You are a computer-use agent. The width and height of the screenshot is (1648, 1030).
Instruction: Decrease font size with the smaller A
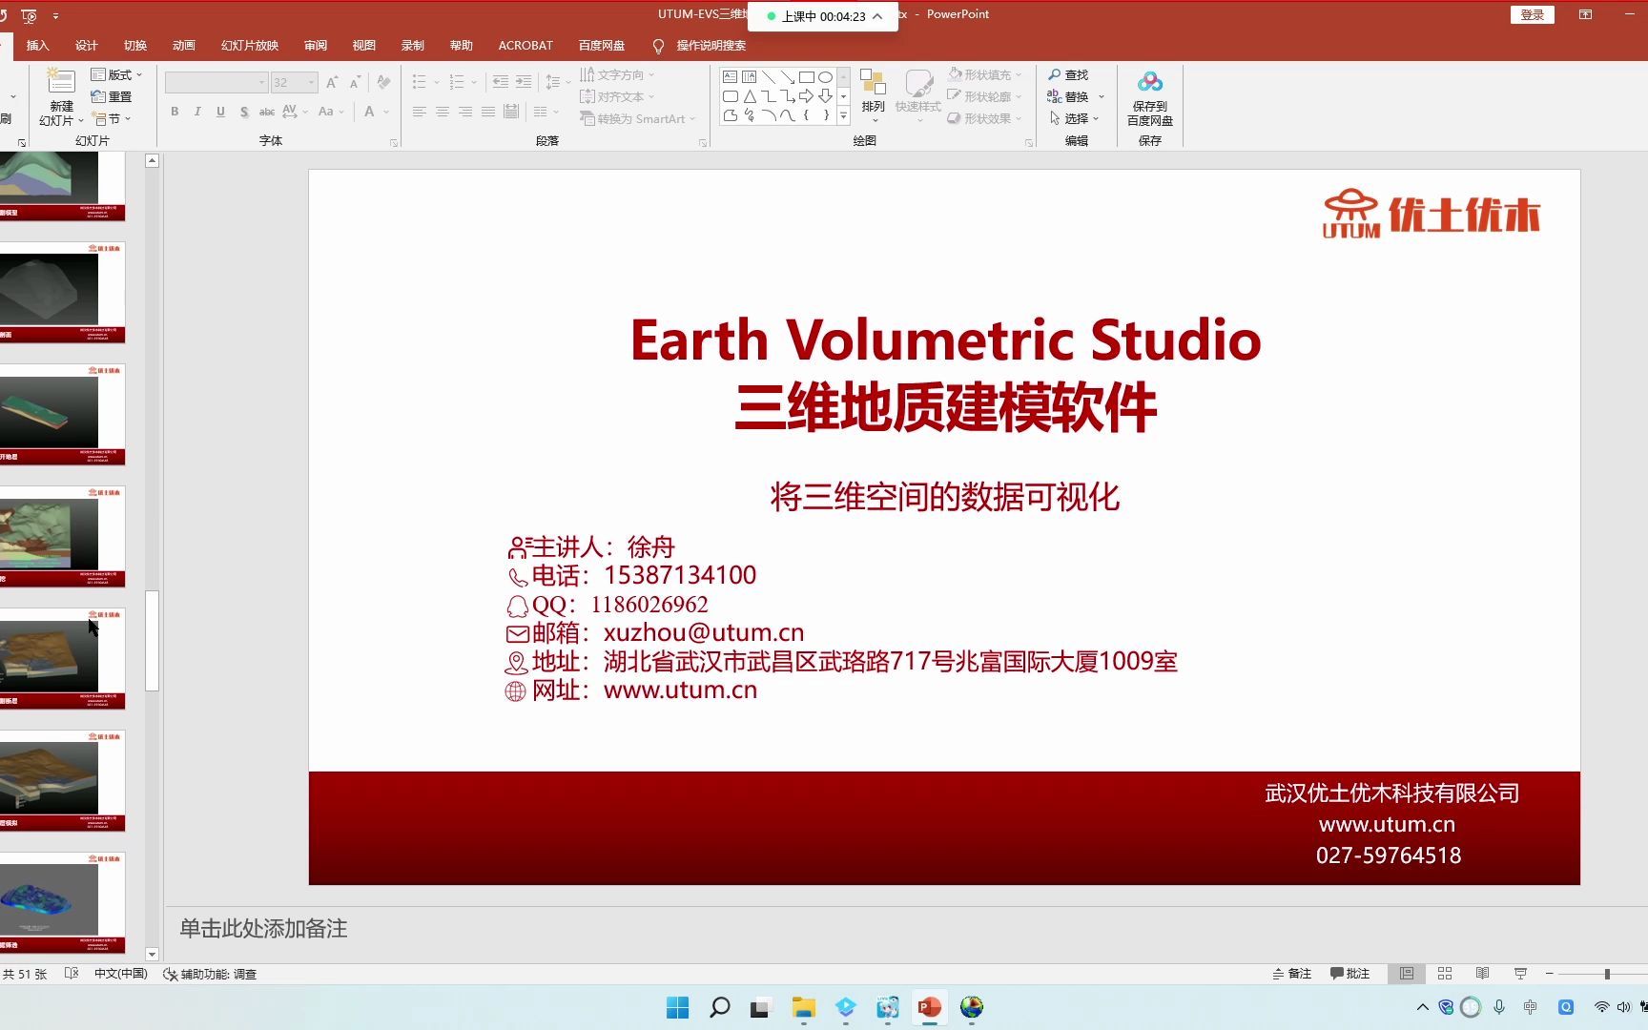click(x=355, y=83)
